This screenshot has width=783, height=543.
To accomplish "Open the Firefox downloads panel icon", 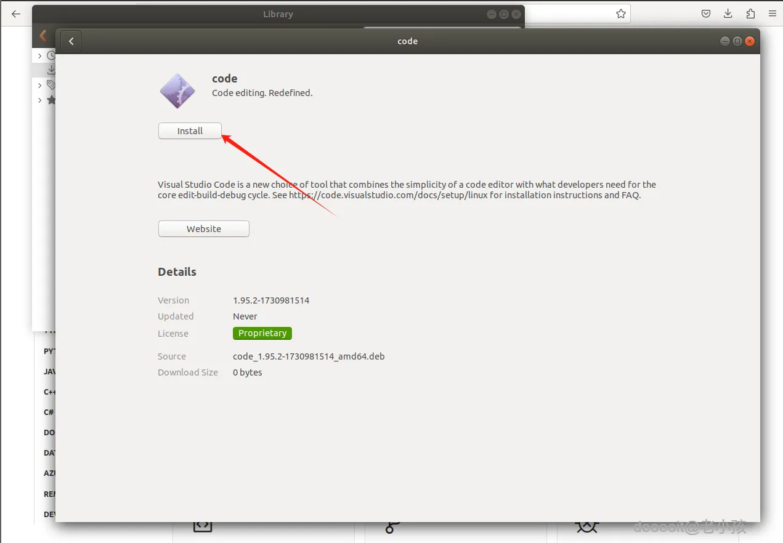I will (x=728, y=14).
